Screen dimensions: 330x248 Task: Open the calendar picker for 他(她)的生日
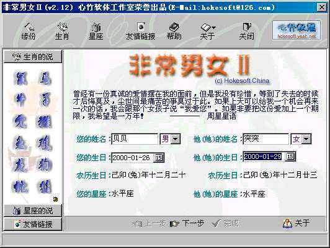coord(290,156)
